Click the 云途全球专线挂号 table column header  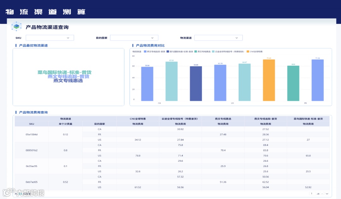[181, 119]
